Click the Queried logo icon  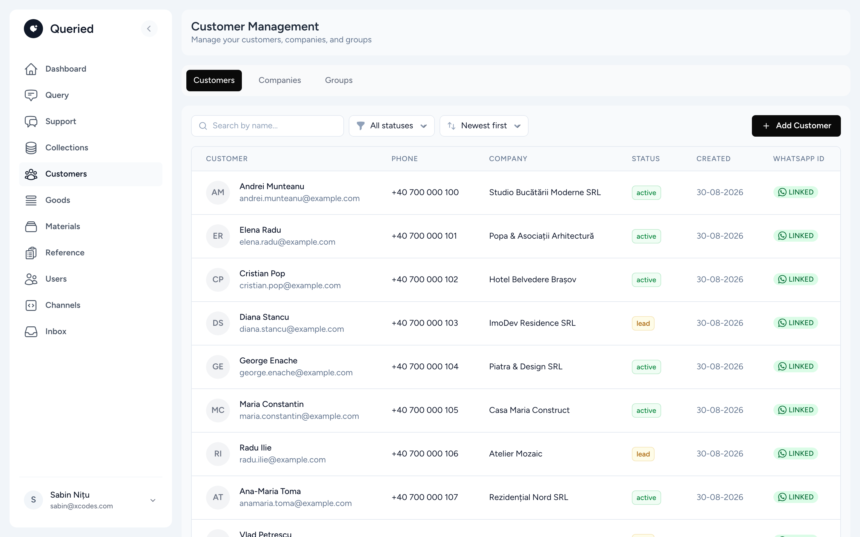[33, 29]
